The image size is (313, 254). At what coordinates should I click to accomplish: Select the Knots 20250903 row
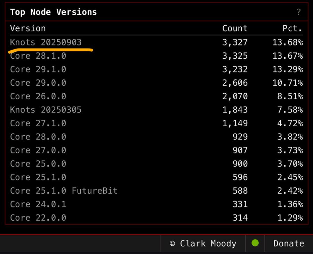click(46, 42)
